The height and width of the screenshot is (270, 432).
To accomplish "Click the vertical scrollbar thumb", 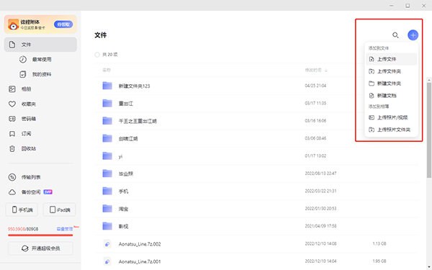I will [x=429, y=130].
